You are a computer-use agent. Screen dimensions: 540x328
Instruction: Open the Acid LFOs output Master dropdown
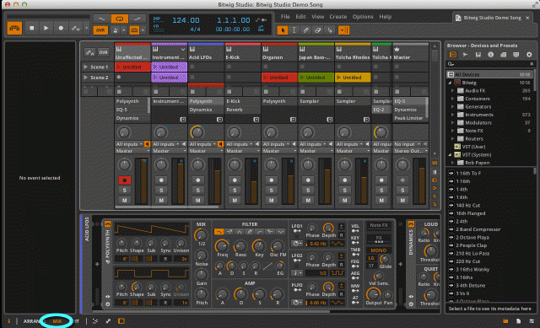coord(206,151)
